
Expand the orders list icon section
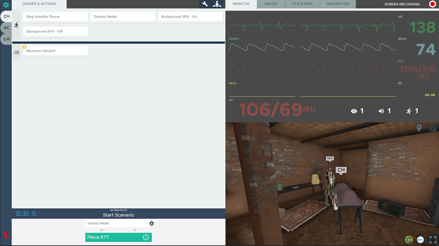[16, 52]
